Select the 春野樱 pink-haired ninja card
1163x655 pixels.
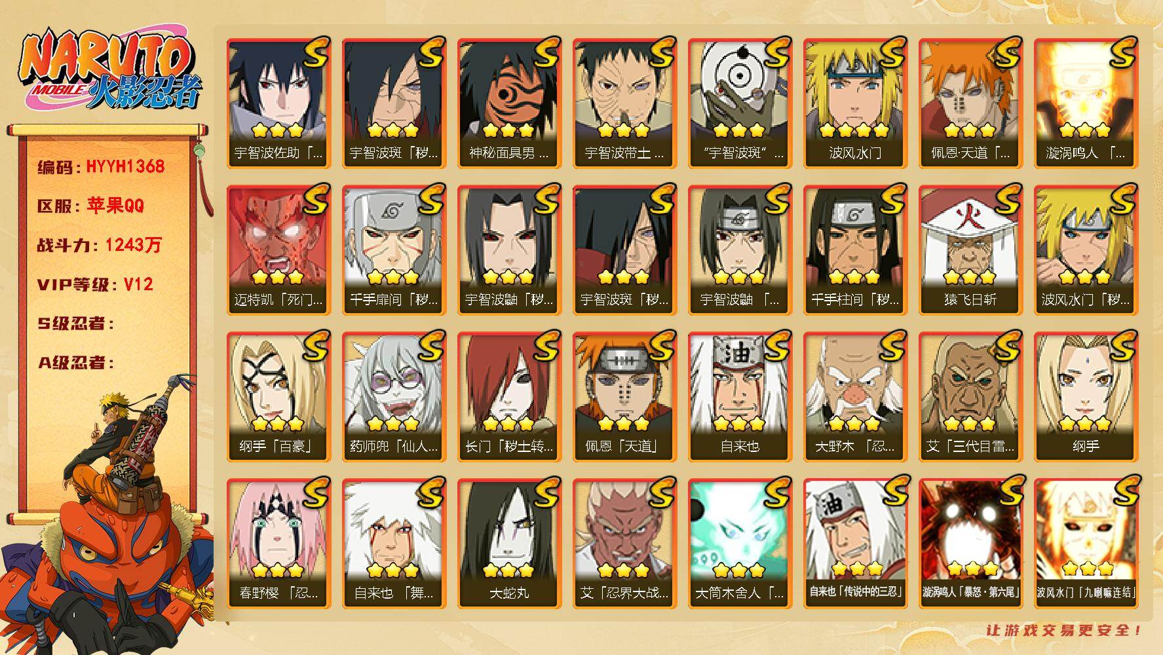tap(278, 543)
